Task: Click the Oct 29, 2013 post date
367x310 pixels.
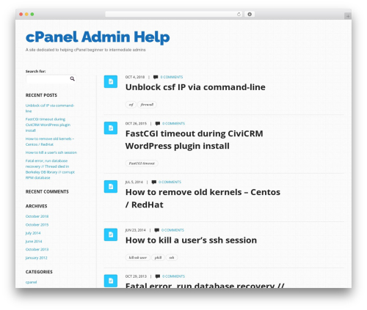Action: pos(136,276)
